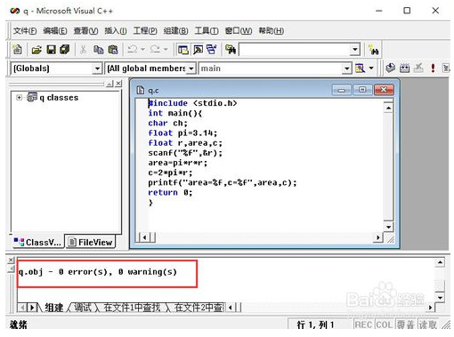Switch to the FileView tab
This screenshot has width=454, height=337.
pos(90,242)
